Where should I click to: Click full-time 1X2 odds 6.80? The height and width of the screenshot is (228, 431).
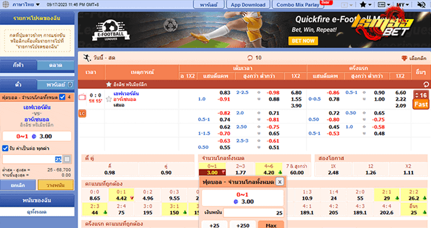coord(296,92)
